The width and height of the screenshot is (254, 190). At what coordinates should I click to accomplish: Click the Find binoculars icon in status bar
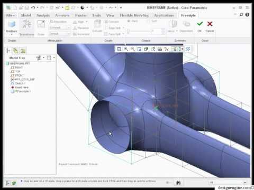pyautogui.click(x=178, y=183)
